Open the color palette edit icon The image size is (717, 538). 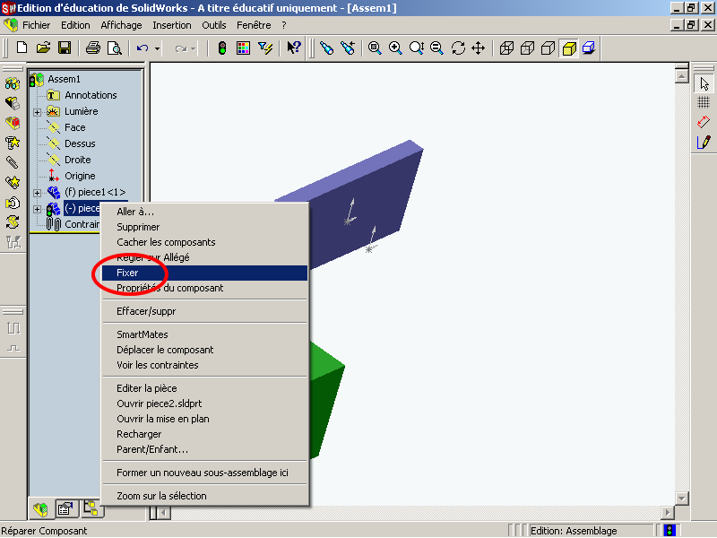(243, 48)
